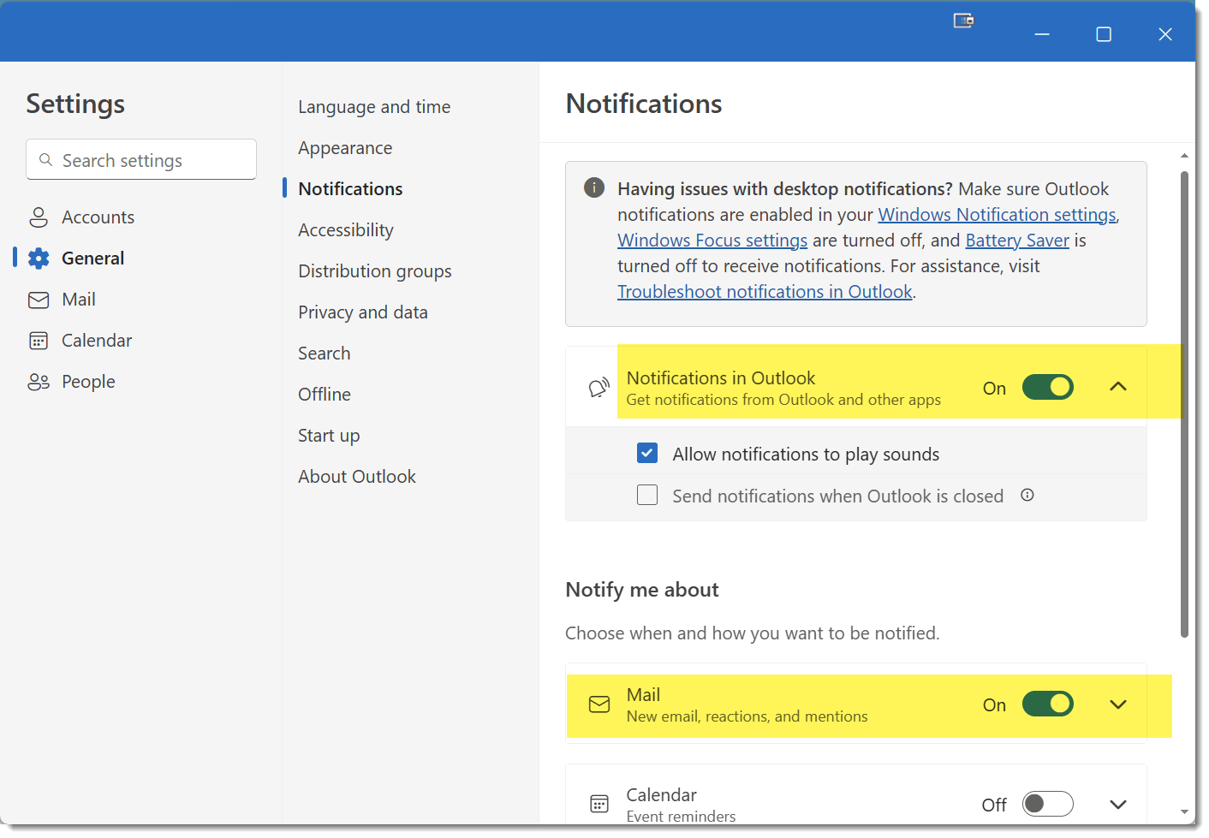The width and height of the screenshot is (1209, 838).
Task: Click the Calendar icon in sidebar
Action: [39, 341]
